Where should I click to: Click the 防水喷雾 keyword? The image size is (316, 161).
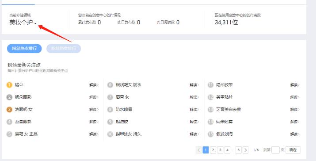click(x=124, y=109)
